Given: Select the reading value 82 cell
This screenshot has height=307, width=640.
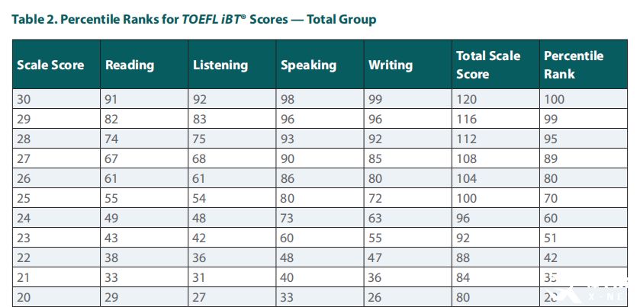Looking at the screenshot, I should (144, 119).
